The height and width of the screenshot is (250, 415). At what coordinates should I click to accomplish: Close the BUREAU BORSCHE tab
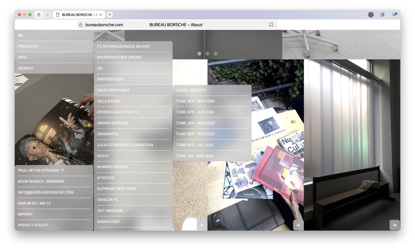pos(101,15)
